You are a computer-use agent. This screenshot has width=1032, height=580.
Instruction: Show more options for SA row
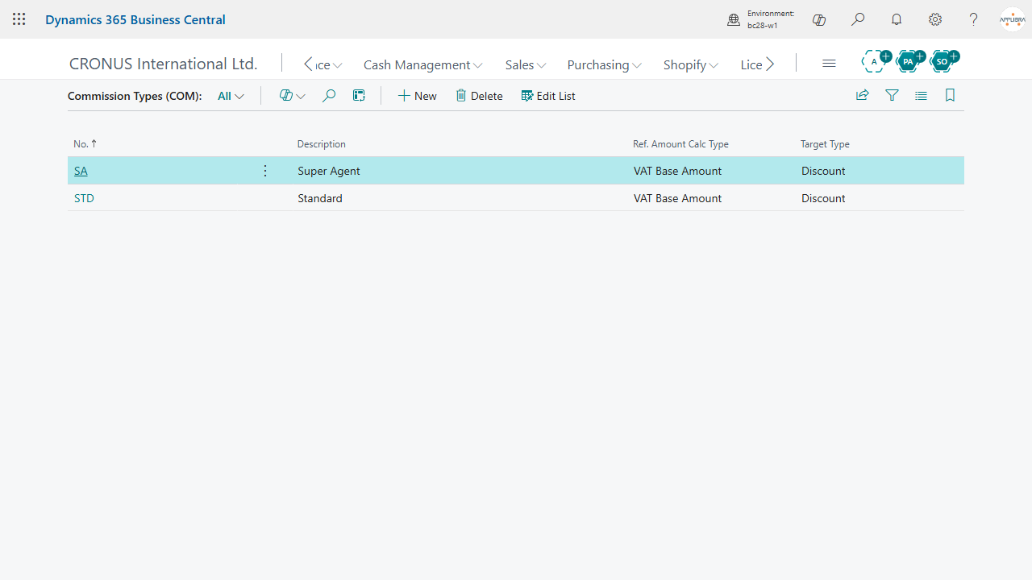point(265,171)
